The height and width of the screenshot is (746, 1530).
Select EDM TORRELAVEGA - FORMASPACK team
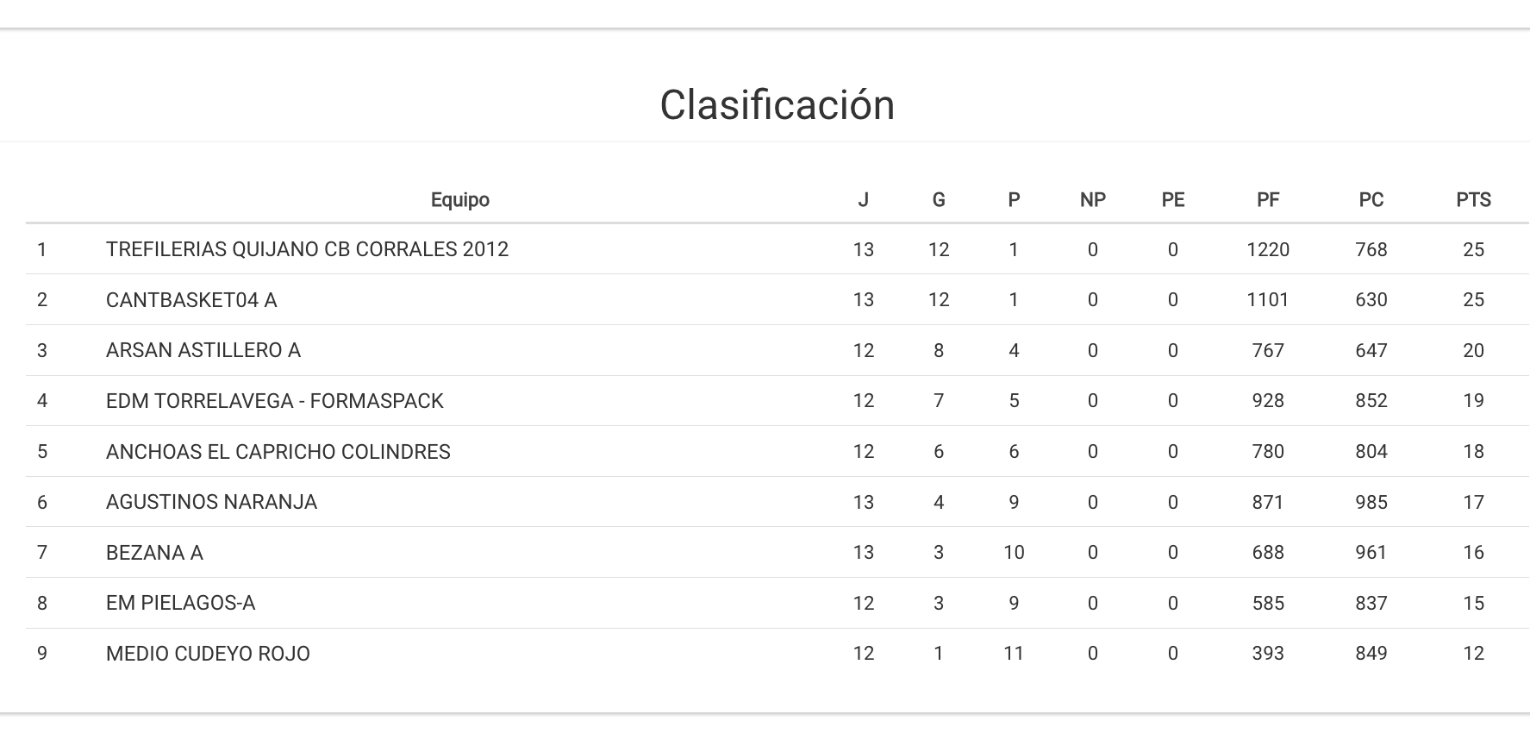(x=274, y=401)
